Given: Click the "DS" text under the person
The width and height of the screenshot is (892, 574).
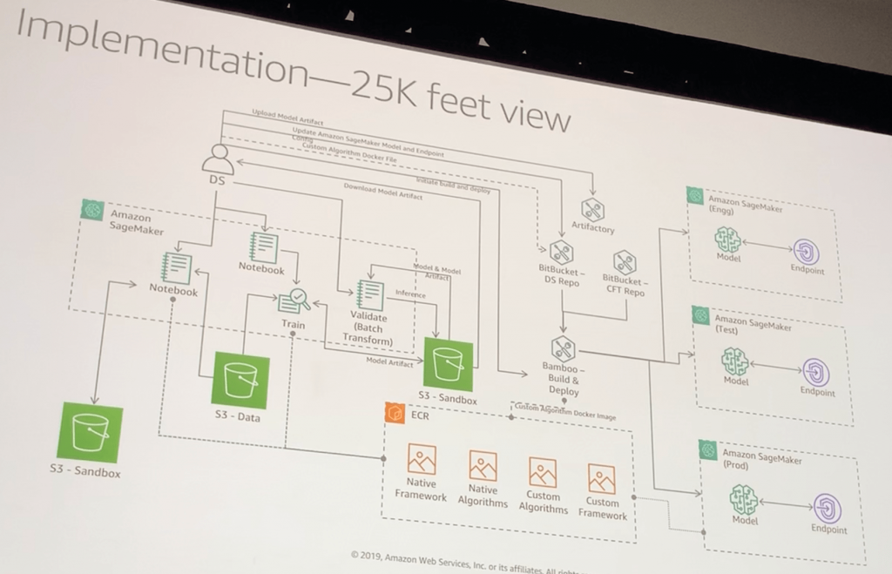Looking at the screenshot, I should click(217, 179).
